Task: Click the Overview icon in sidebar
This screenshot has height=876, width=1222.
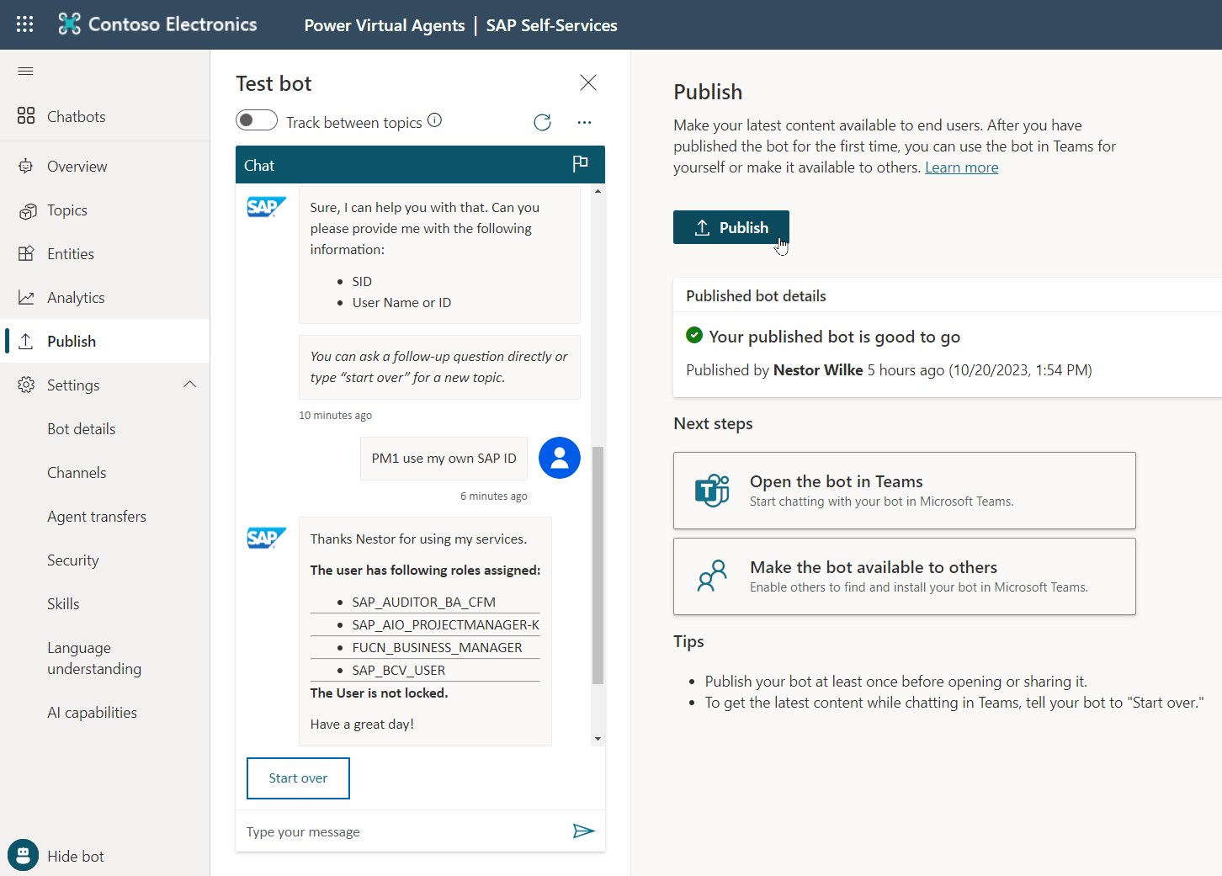Action: pos(26,167)
